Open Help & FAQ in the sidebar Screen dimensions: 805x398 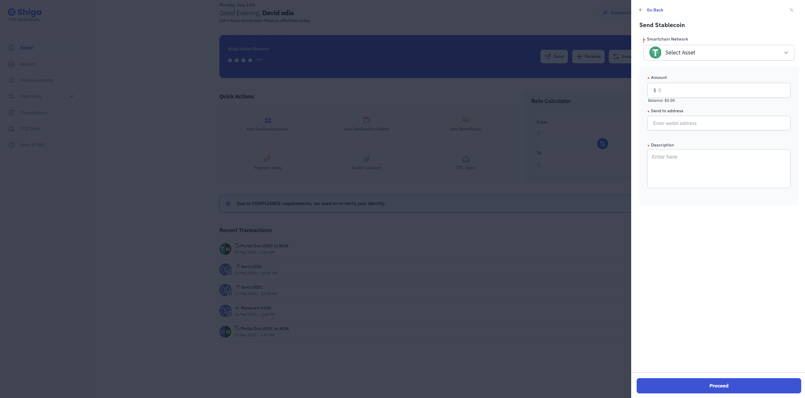32,145
